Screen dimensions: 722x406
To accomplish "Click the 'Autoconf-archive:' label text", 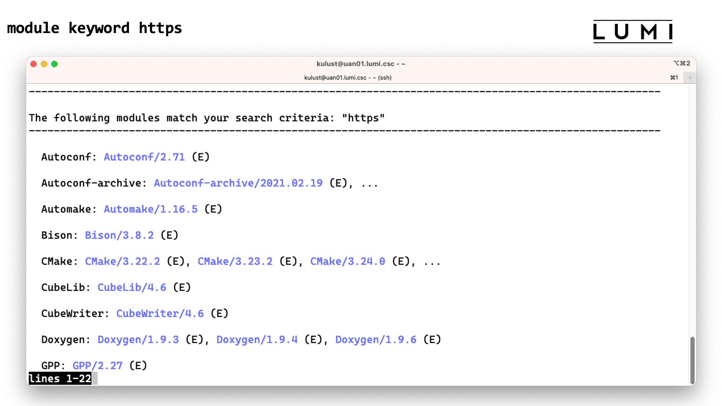I will [x=94, y=183].
